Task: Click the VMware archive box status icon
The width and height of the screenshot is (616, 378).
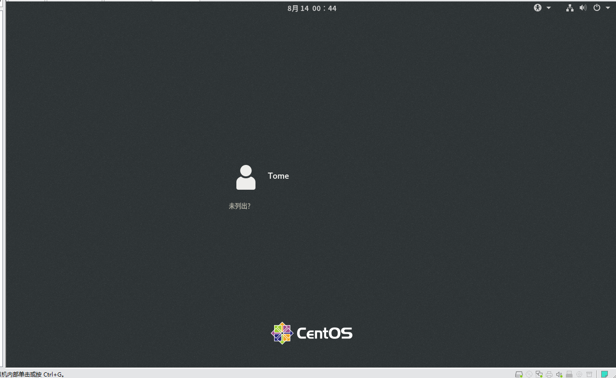Action: click(589, 374)
